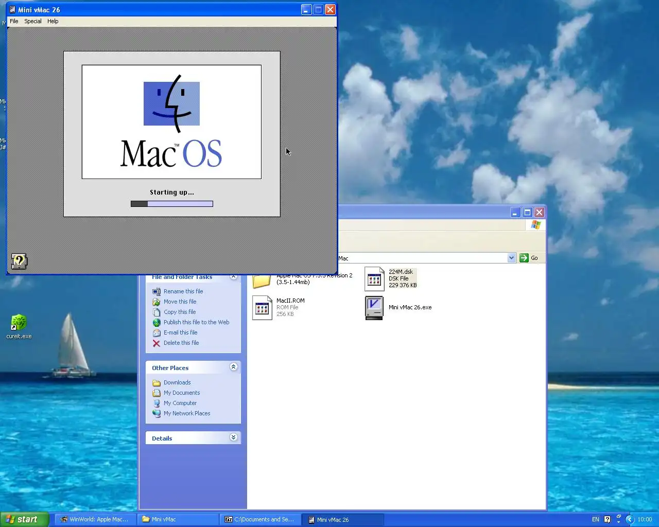Select the 224M.dsk file icon

click(x=374, y=279)
